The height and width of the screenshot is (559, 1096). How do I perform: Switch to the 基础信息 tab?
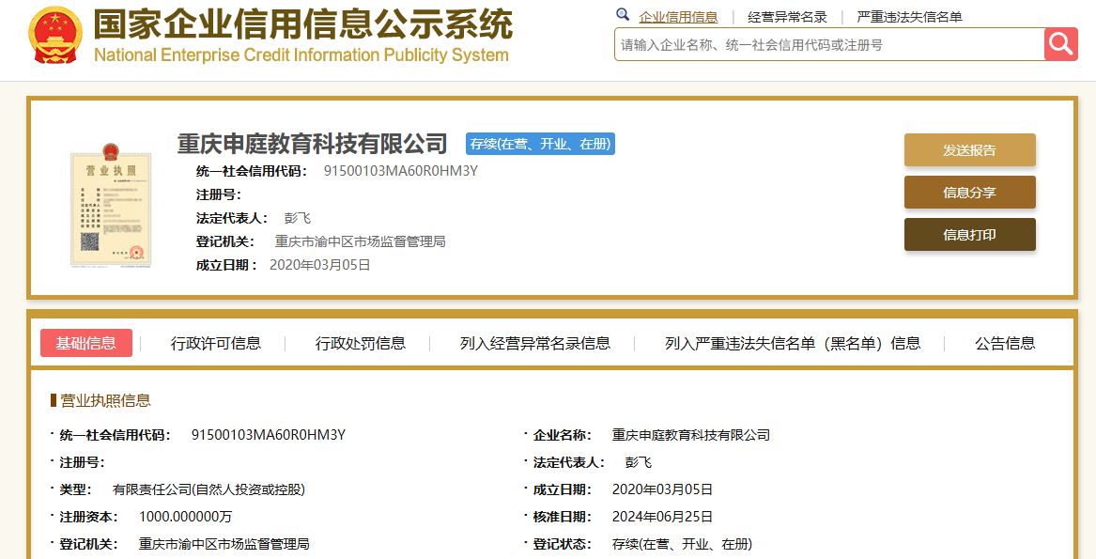(x=85, y=343)
